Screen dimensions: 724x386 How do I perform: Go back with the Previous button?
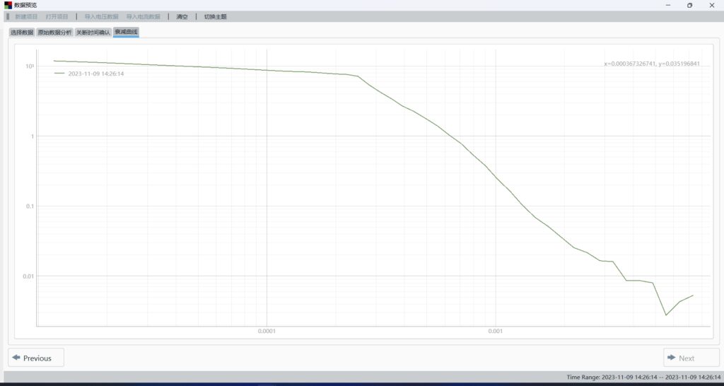tap(36, 358)
